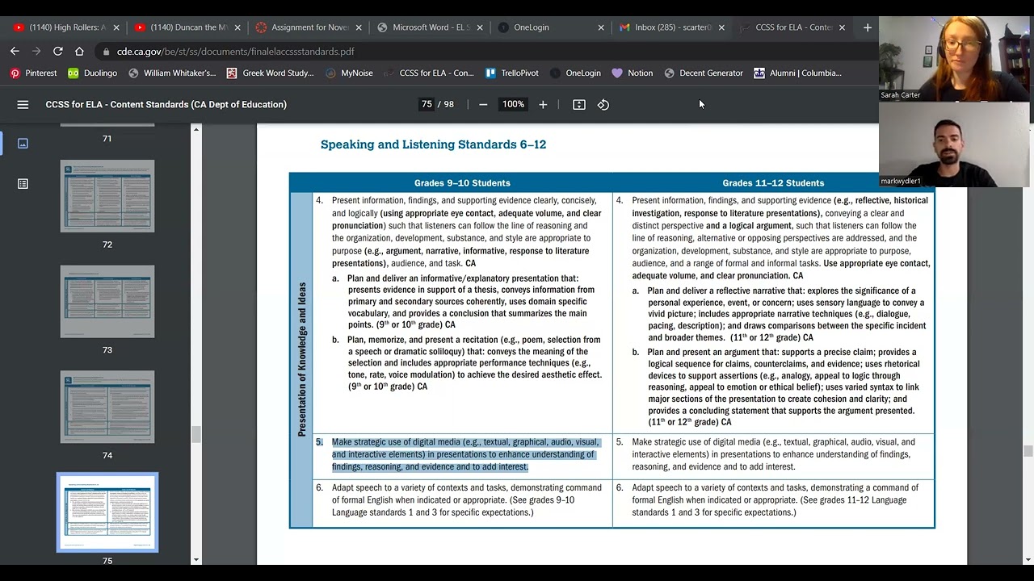Image resolution: width=1034 pixels, height=581 pixels.
Task: Rotate the PDF counterclockwise
Action: pos(603,104)
